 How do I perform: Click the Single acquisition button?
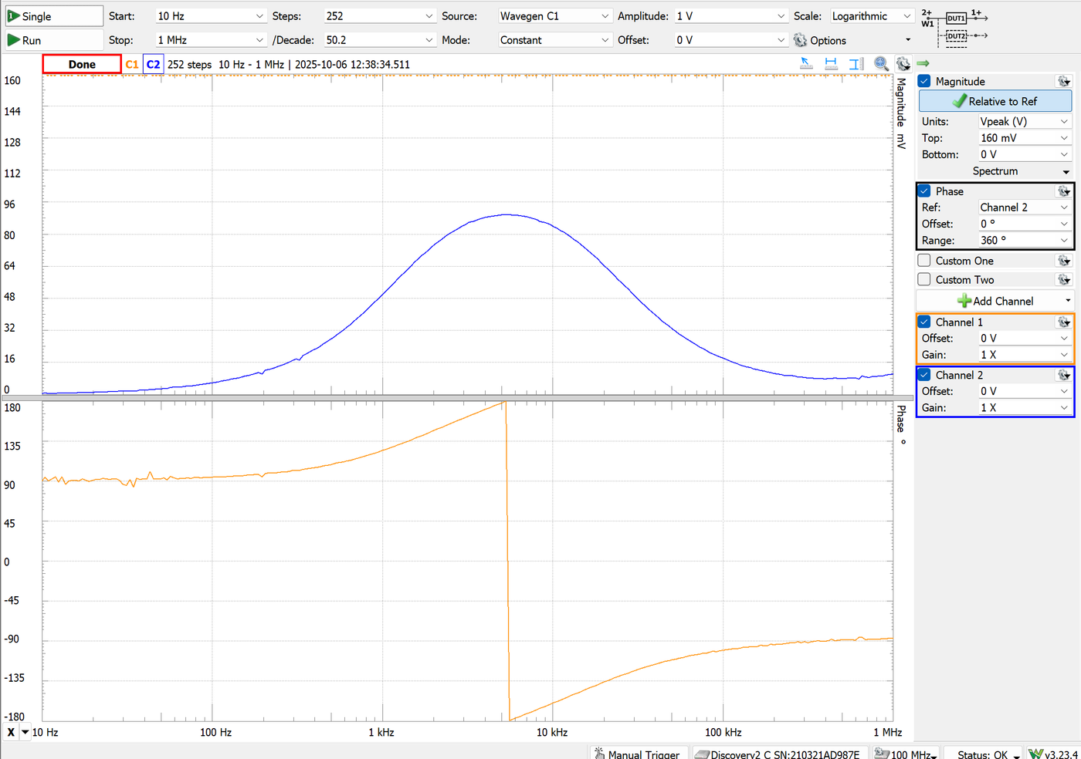[x=53, y=16]
